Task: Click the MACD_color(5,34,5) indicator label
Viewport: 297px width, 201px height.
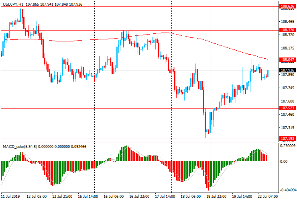Action: 20,146
